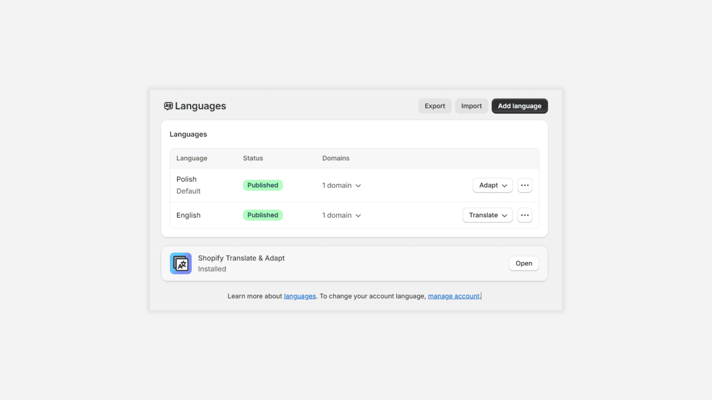This screenshot has height=400, width=712.
Task: Select the Polish language row name
Action: click(187, 179)
